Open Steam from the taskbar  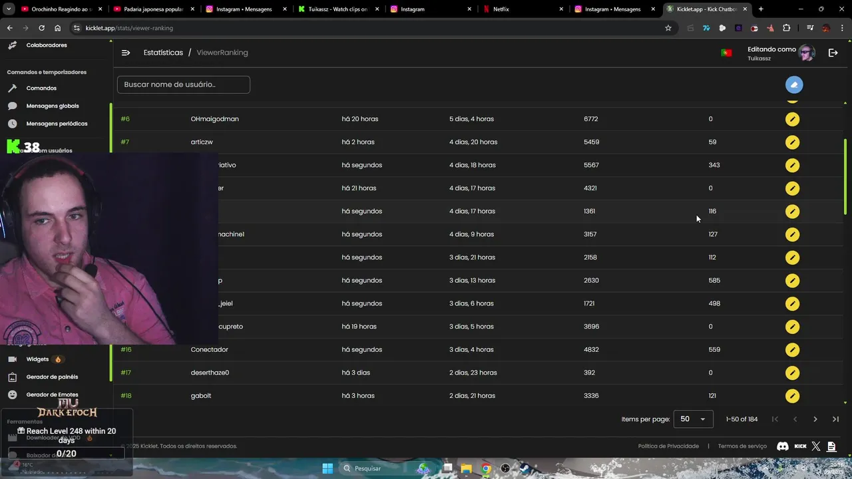coord(525,468)
